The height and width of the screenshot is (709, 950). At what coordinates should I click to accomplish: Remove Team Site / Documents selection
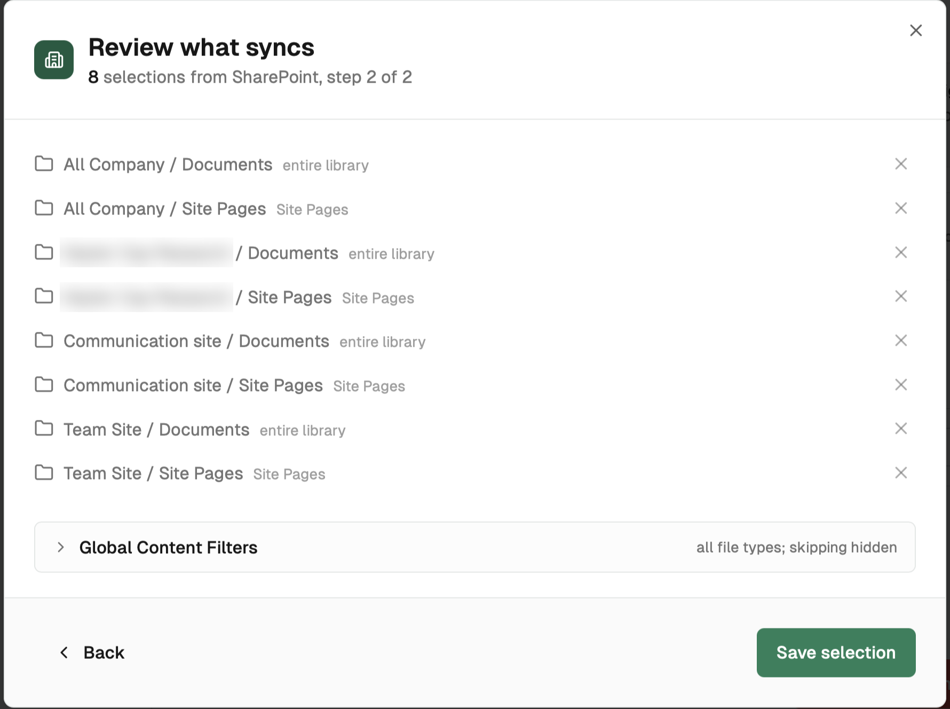coord(901,428)
